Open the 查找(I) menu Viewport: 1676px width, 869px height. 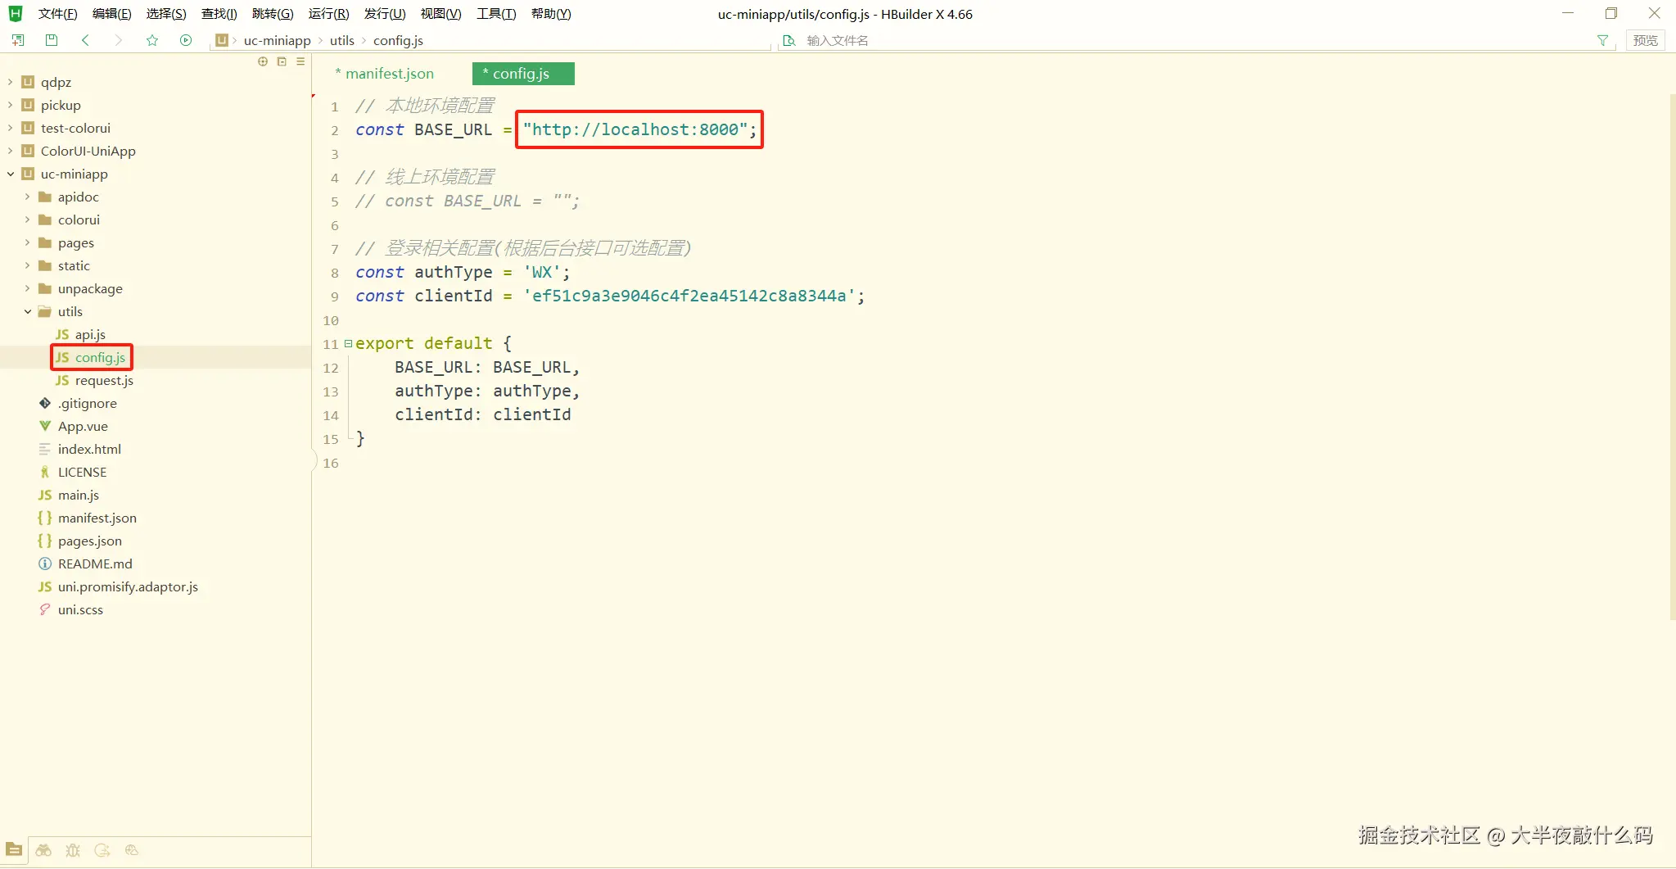pos(219,14)
